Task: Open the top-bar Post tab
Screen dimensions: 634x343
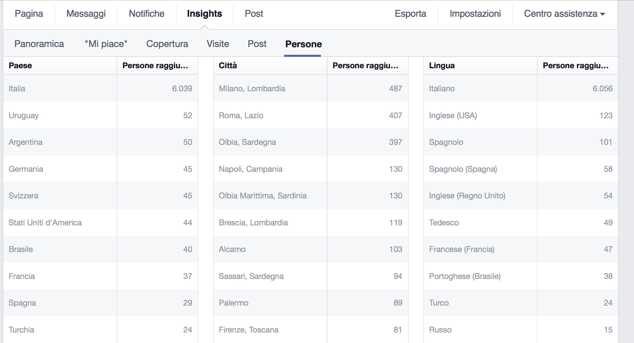Action: tap(254, 14)
